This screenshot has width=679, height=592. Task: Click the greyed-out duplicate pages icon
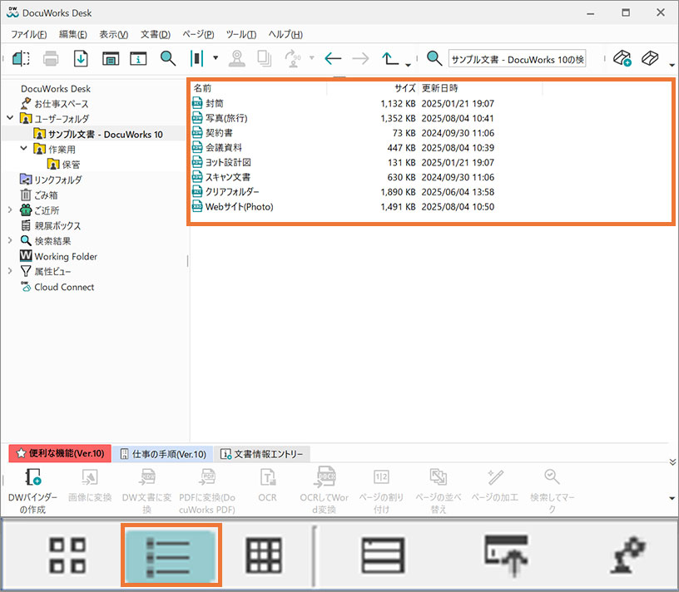pyautogui.click(x=264, y=58)
